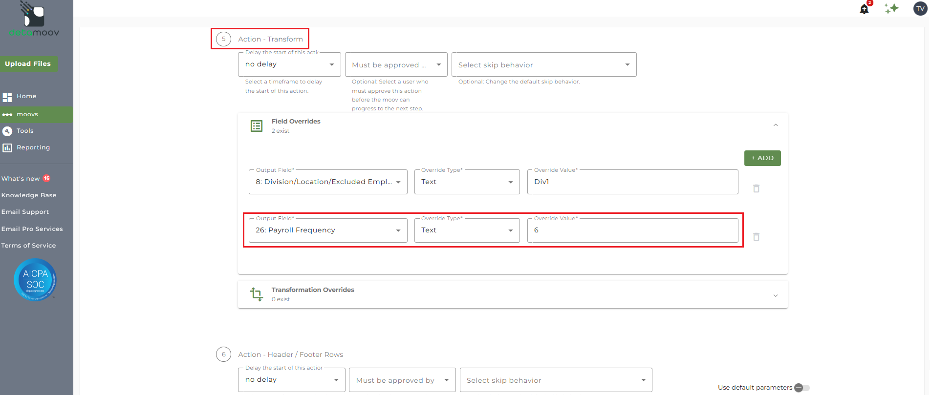Viewport: 930px width, 395px height.
Task: Open Select skip behavior dropdown in step 5
Action: pos(543,65)
